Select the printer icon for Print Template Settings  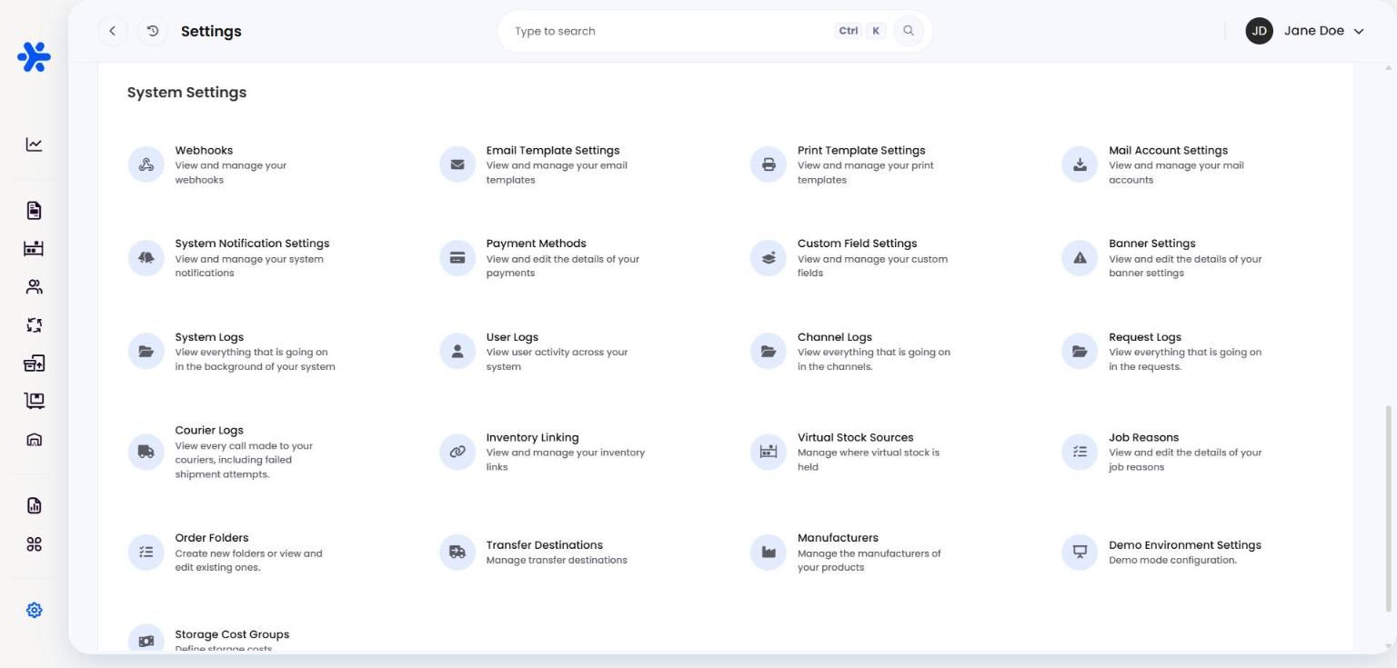click(769, 165)
